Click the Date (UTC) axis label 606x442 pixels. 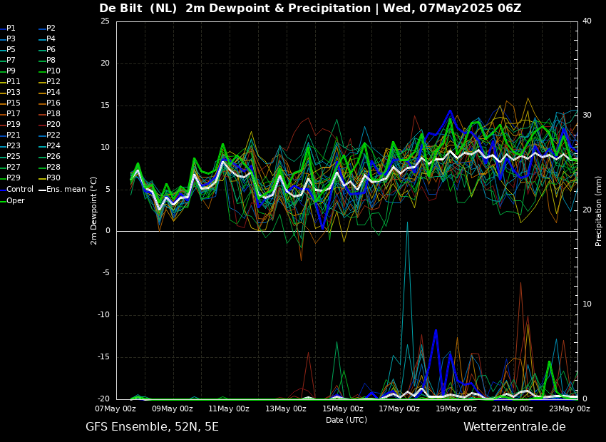[346, 420]
